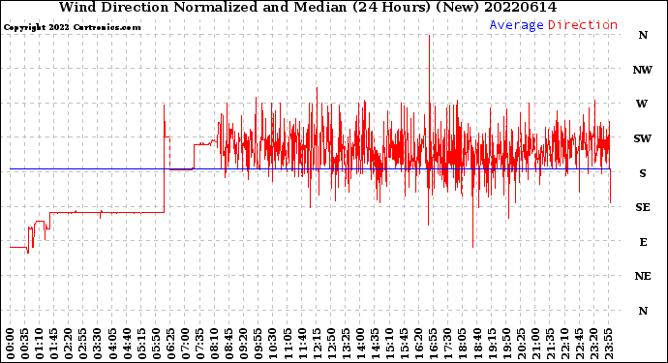Click the 08:10 time axis label
The height and width of the screenshot is (363, 668).
point(214,344)
